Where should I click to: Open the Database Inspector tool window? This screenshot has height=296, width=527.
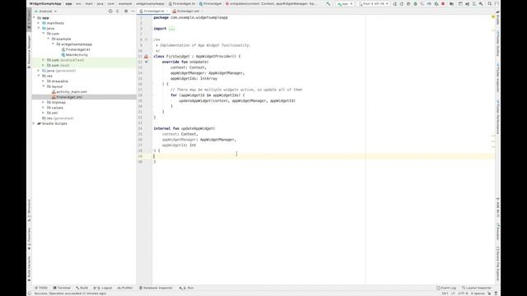coord(156,288)
